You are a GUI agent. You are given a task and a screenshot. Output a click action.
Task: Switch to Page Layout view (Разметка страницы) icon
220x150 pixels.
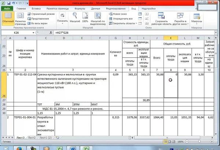[20, 18]
